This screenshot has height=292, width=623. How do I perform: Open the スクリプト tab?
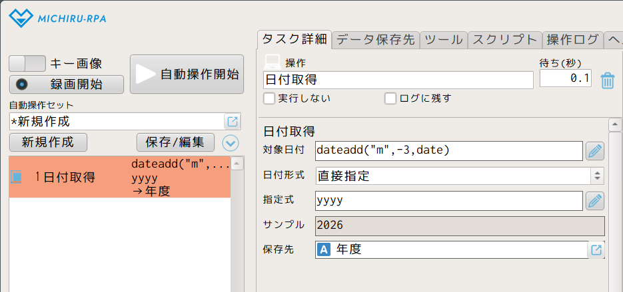(x=504, y=39)
